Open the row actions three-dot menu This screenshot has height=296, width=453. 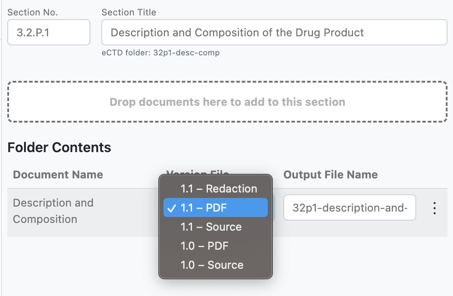click(x=434, y=207)
